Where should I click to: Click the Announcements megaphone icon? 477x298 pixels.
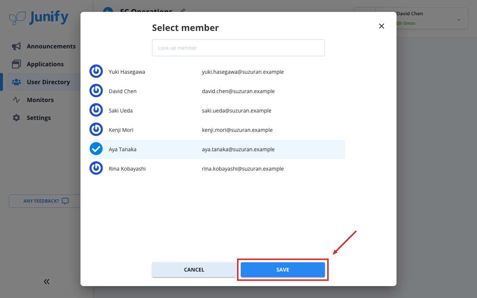[16, 46]
